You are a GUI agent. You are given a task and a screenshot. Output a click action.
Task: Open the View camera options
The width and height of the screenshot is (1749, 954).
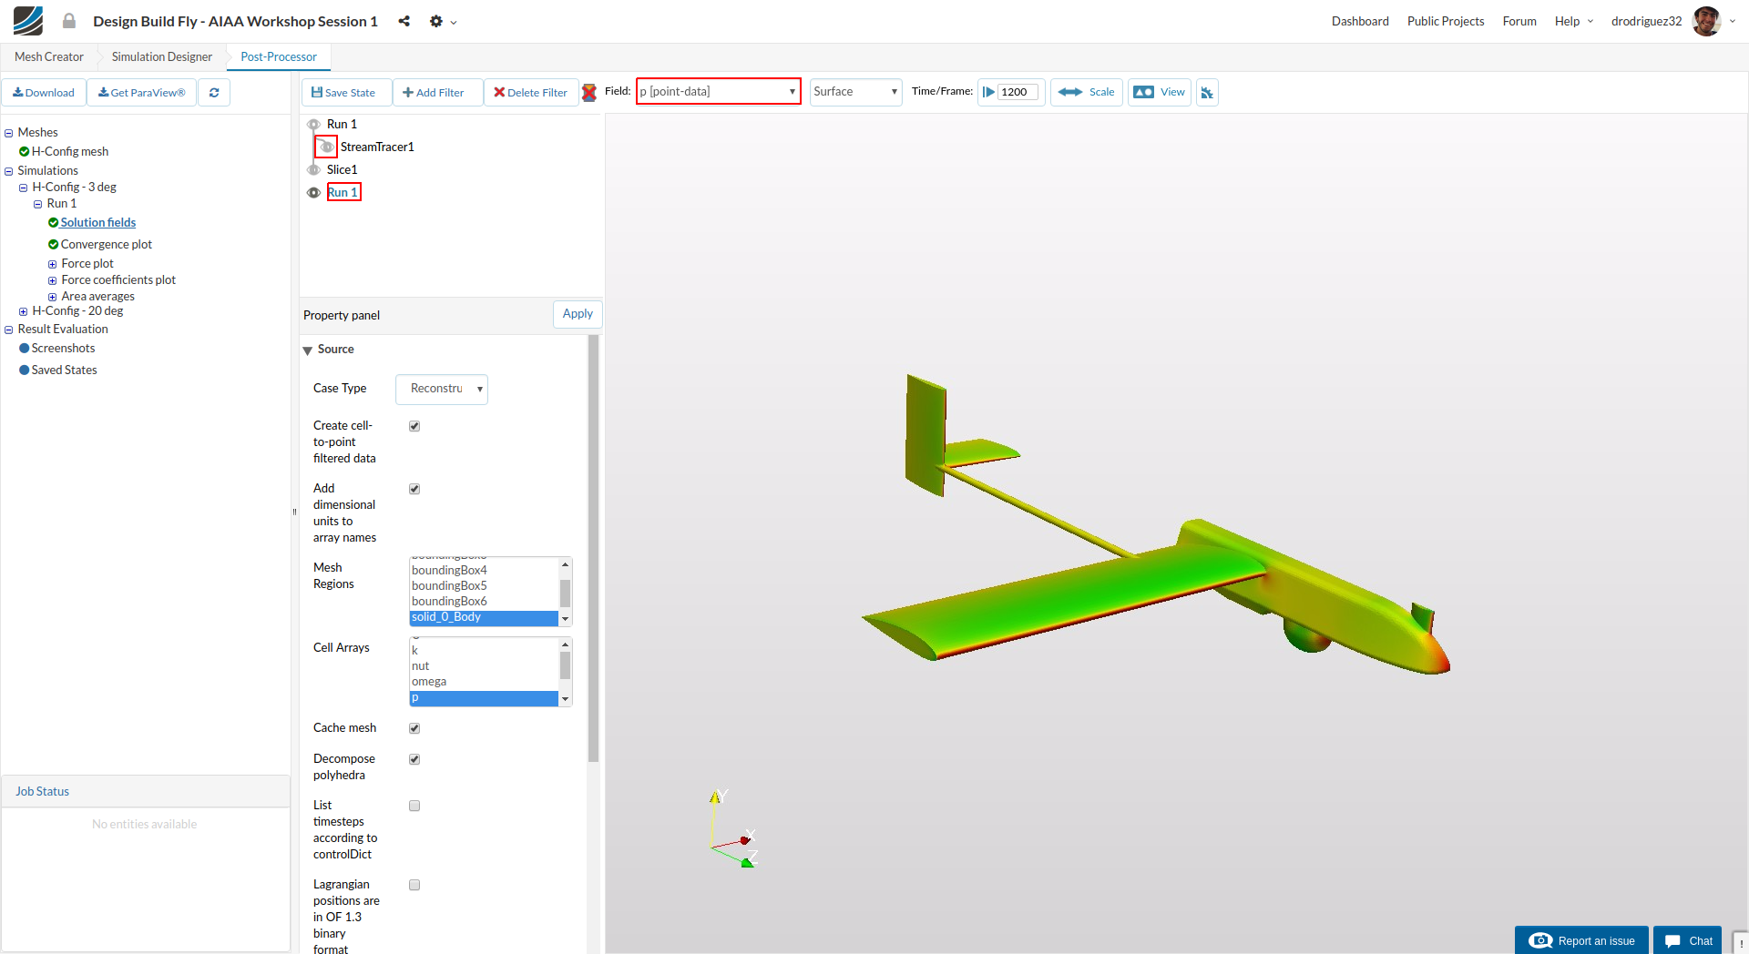[x=1160, y=92]
